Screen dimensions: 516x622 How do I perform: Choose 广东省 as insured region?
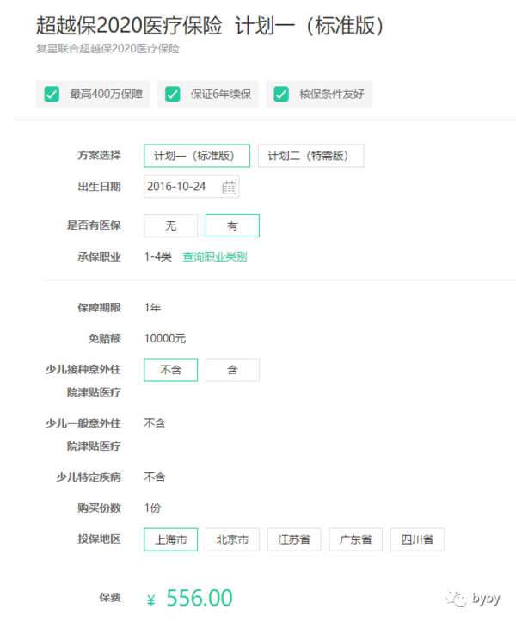coord(355,539)
